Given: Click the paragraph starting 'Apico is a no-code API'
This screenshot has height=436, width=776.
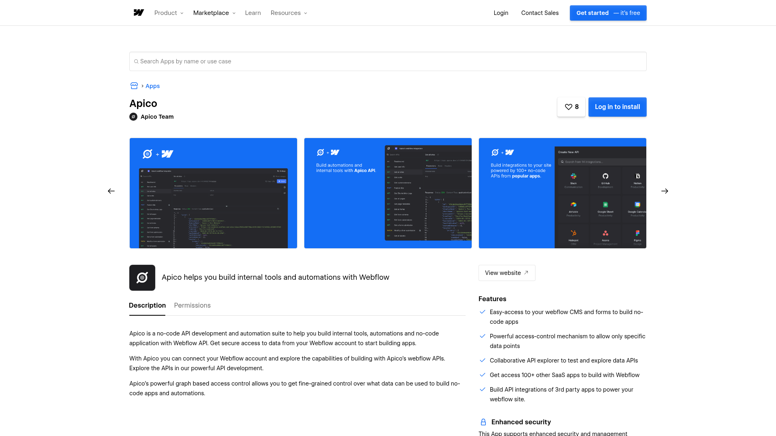Looking at the screenshot, I should 284,338.
